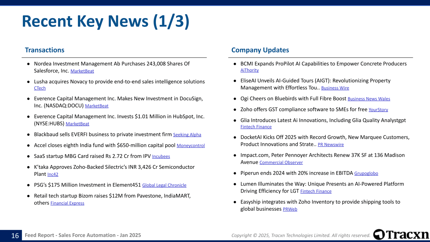Click the PRWeb source link
The height and width of the screenshot is (242, 430).
(x=290, y=209)
